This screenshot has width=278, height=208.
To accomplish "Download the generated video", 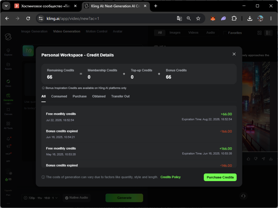I will click(x=271, y=159).
